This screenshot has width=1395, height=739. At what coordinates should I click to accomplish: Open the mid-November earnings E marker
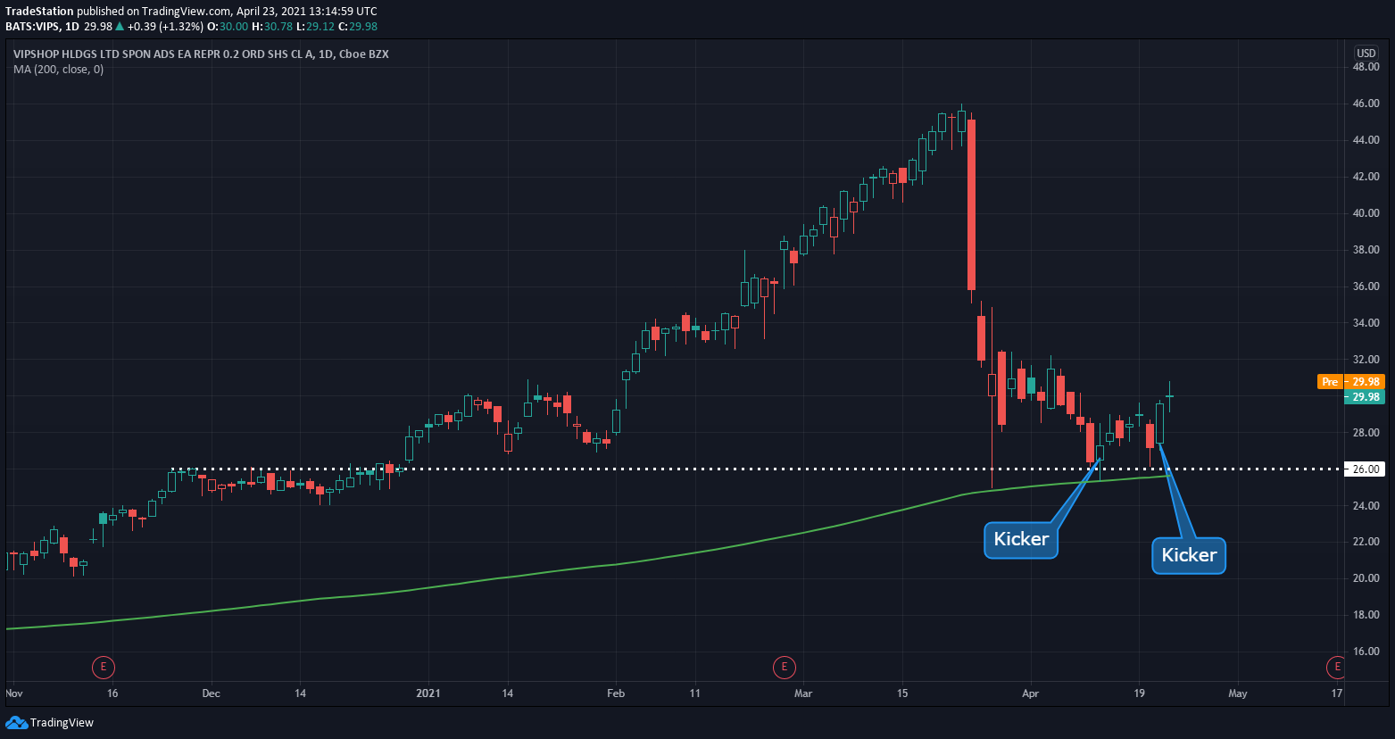[104, 666]
